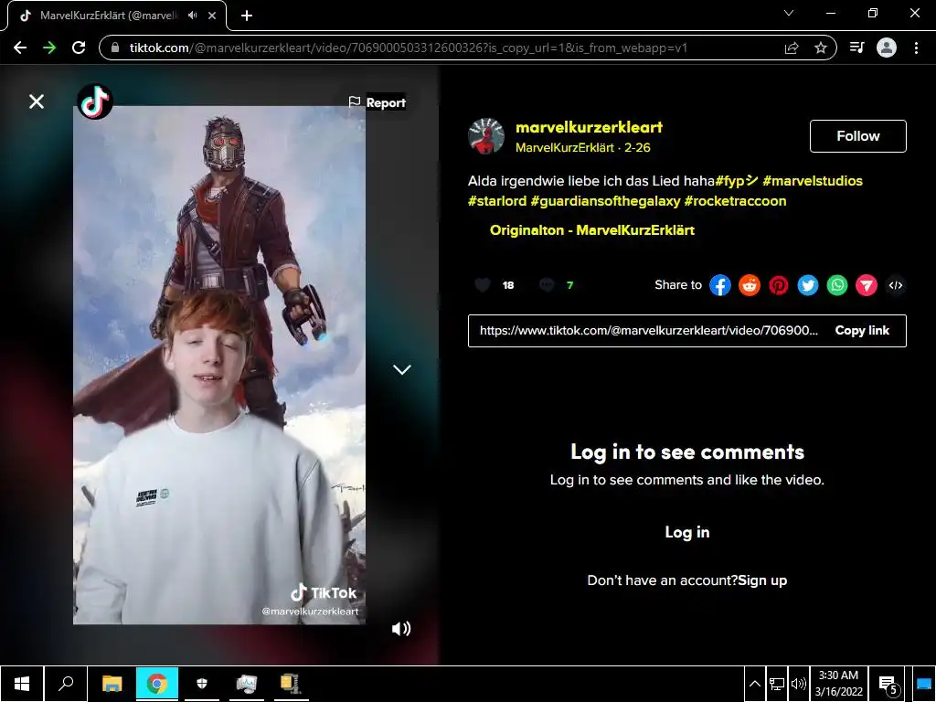Share video to Twitter
This screenshot has width=936, height=702.
[808, 285]
